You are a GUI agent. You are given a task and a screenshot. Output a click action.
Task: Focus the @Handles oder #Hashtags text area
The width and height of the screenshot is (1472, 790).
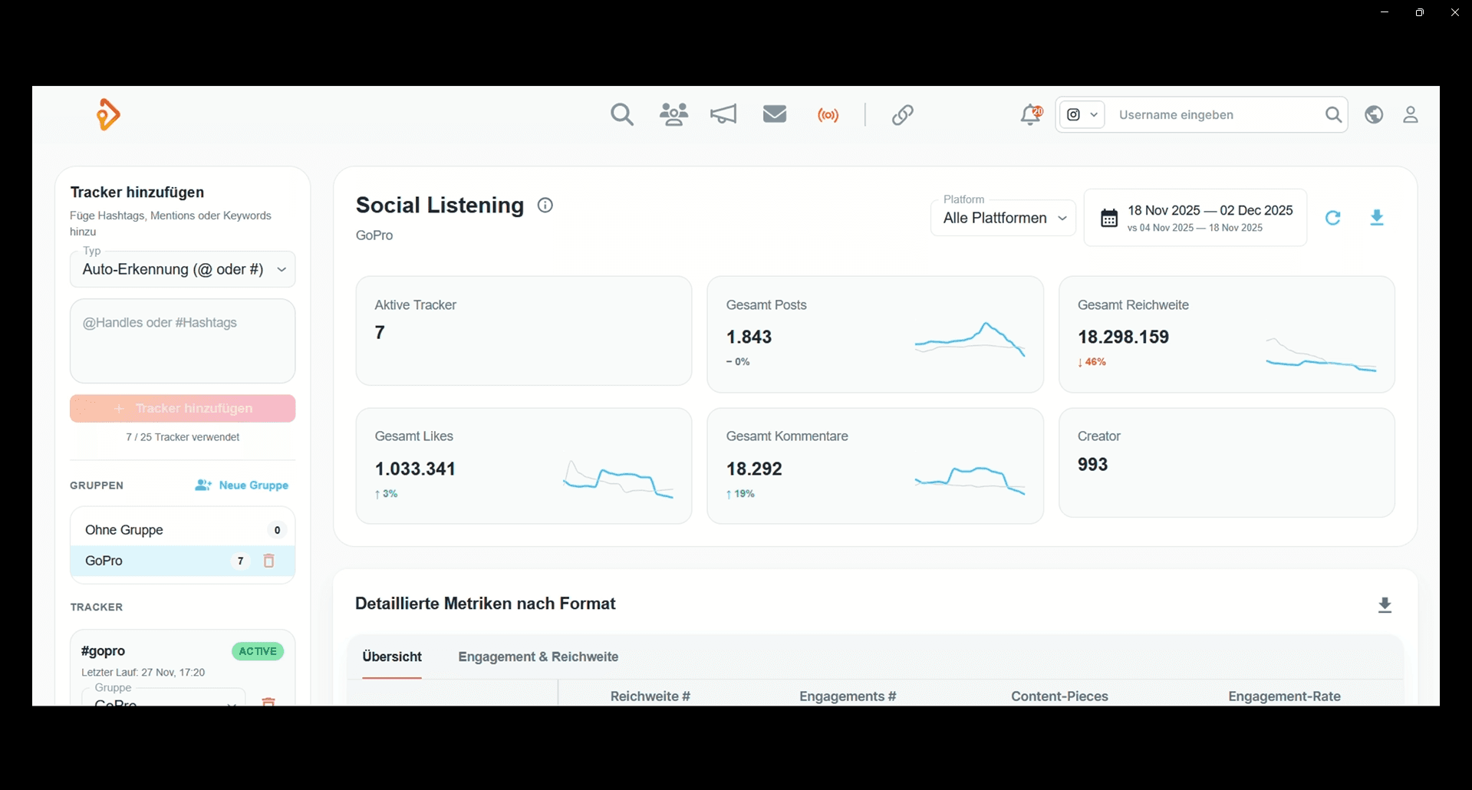[x=183, y=341]
